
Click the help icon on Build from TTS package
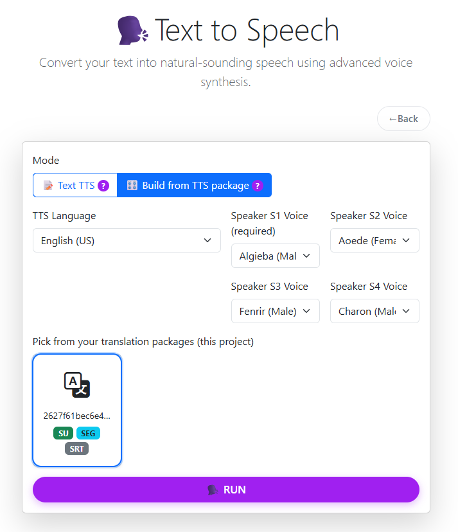pyautogui.click(x=258, y=185)
